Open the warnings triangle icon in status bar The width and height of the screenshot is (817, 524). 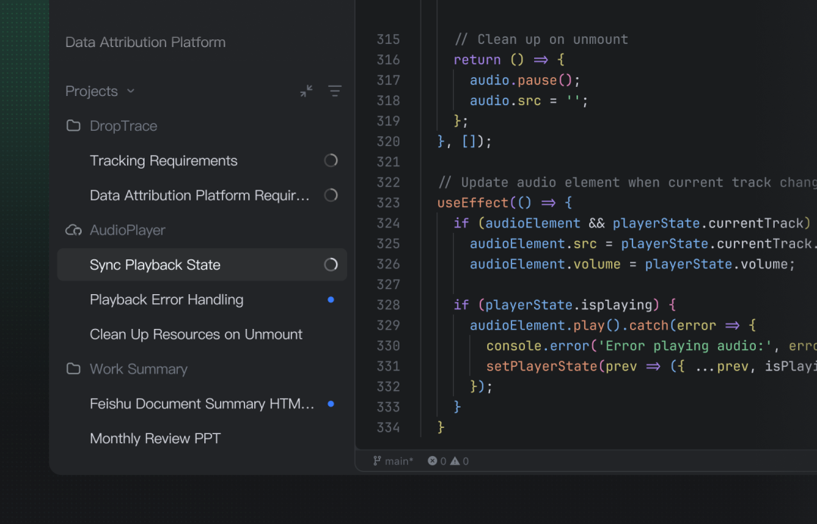(x=455, y=461)
